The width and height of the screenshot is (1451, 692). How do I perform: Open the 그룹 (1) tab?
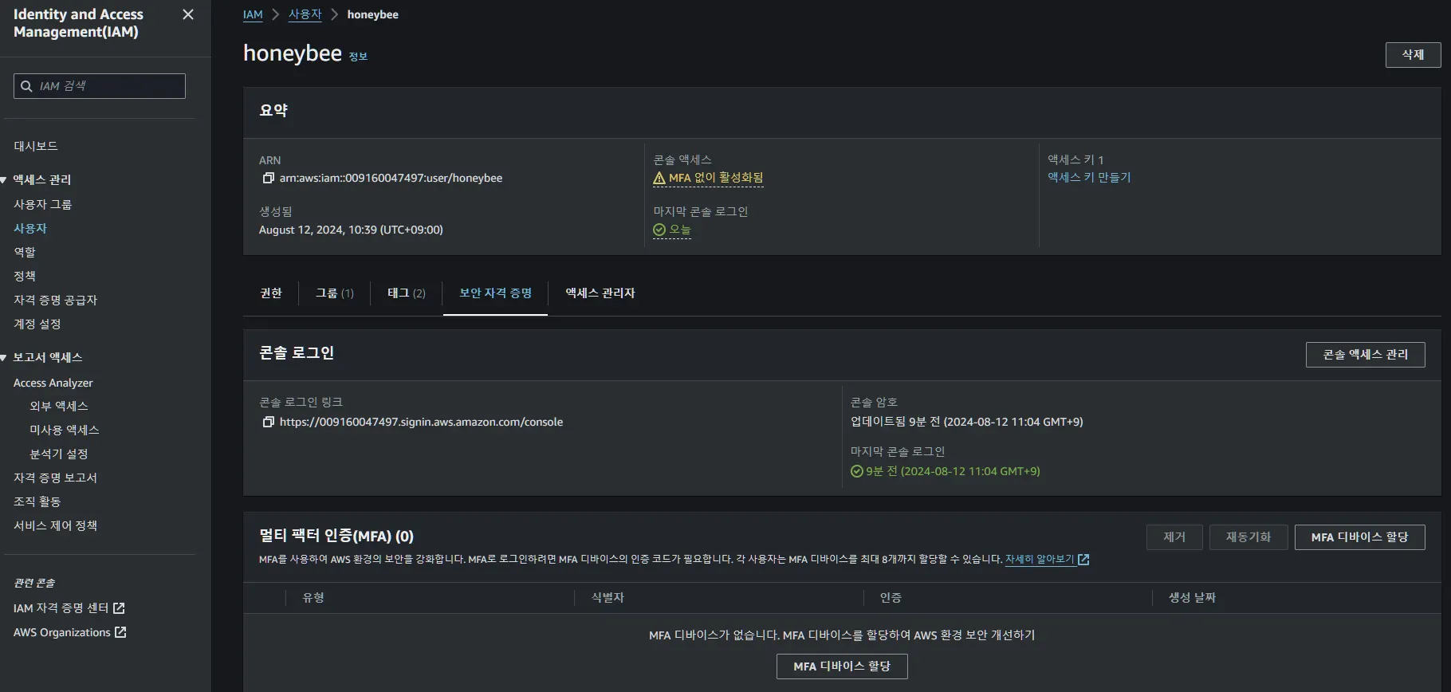pyautogui.click(x=335, y=293)
